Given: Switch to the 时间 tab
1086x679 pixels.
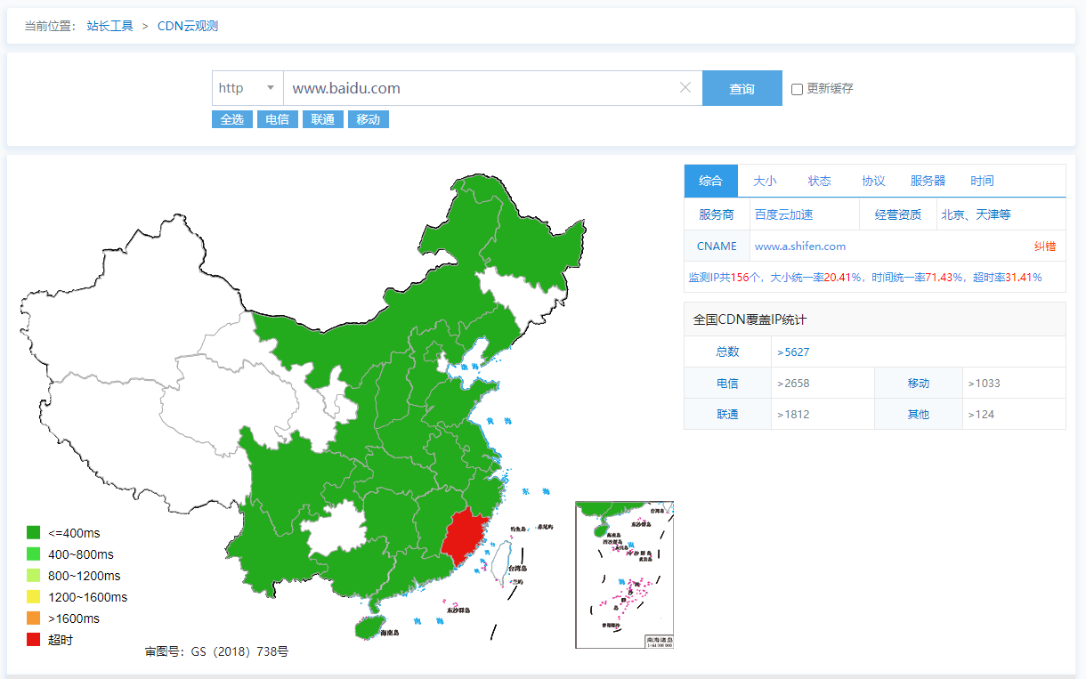Looking at the screenshot, I should (x=982, y=181).
